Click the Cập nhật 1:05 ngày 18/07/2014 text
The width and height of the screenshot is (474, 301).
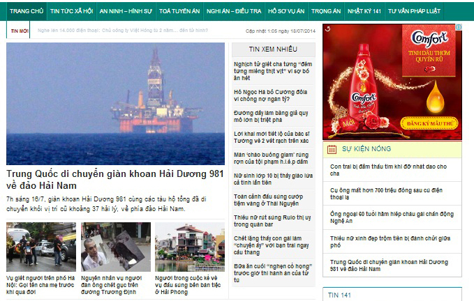tap(280, 31)
